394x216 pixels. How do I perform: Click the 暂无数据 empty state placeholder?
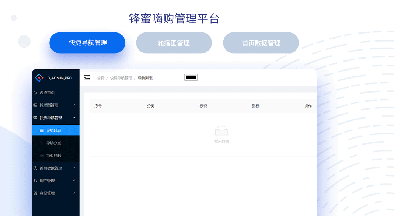pos(221,134)
